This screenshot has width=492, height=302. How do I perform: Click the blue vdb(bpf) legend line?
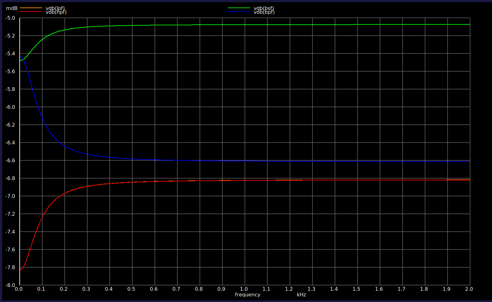tap(239, 12)
